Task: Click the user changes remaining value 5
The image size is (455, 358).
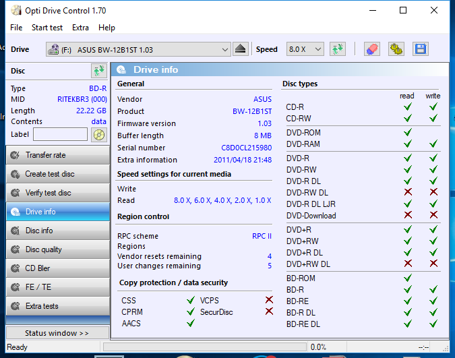Action: [x=270, y=266]
